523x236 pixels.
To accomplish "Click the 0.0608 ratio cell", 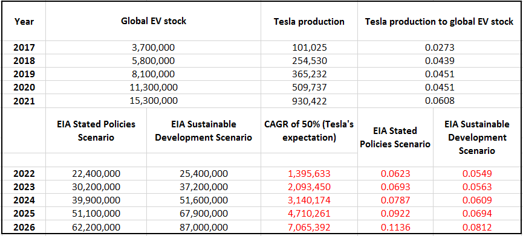I will coord(440,101).
